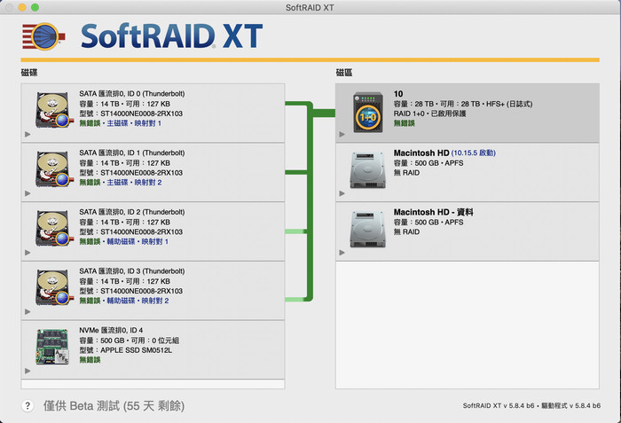
Task: Click the SoftRAID logo icon
Action: (x=43, y=36)
